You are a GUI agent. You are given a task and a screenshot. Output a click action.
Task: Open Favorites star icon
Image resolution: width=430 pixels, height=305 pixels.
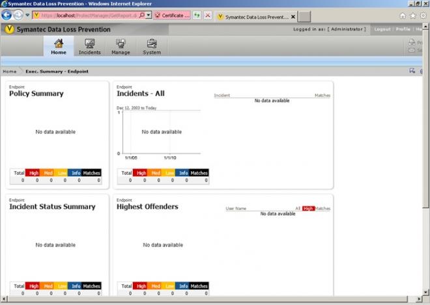pos(412,16)
